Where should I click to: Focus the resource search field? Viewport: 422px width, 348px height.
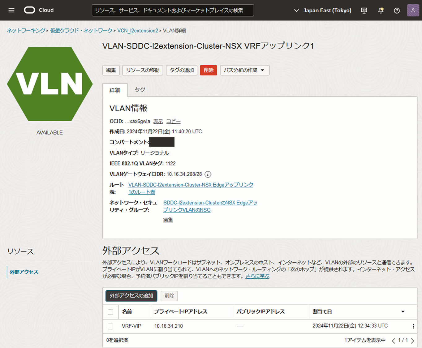173,10
